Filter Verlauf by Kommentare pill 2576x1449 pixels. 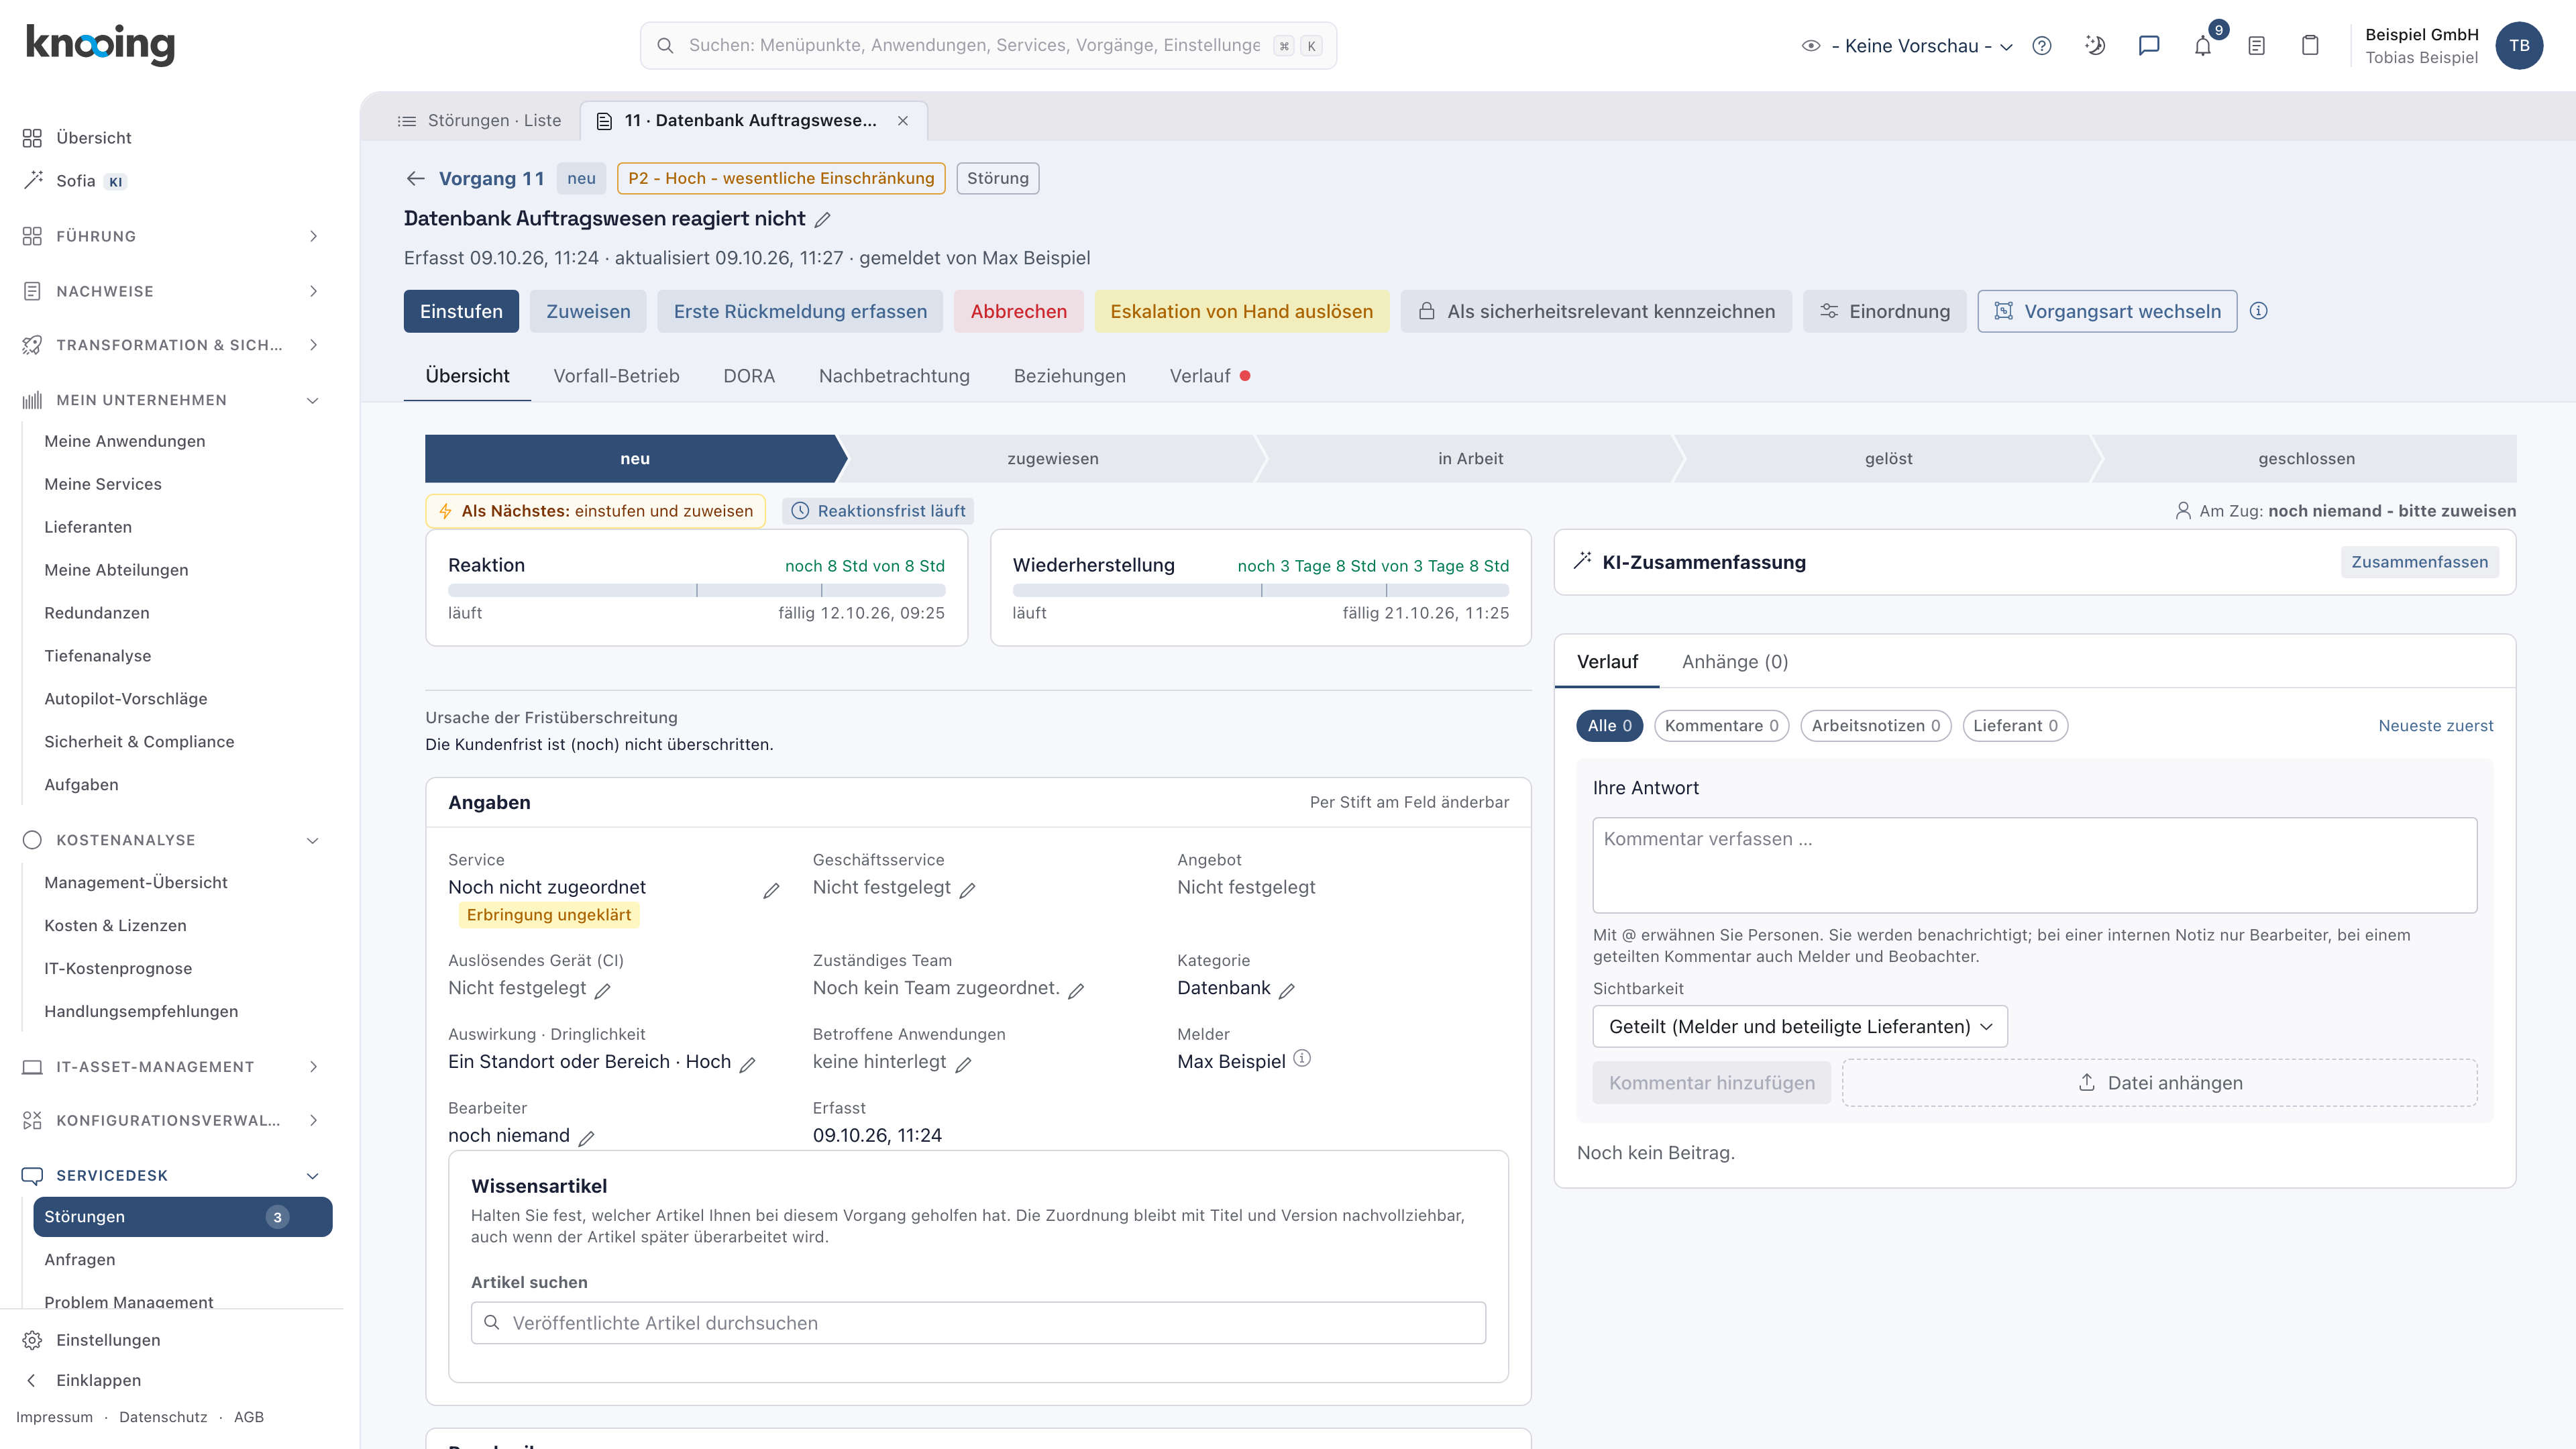pyautogui.click(x=1721, y=726)
